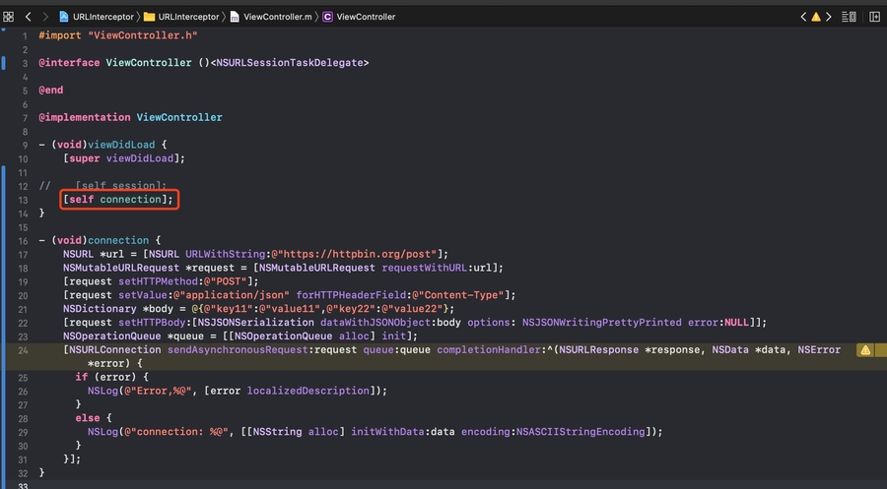
Task: Click the NSURLSessionTaskDelegate protocol name
Action: pyautogui.click(x=288, y=63)
